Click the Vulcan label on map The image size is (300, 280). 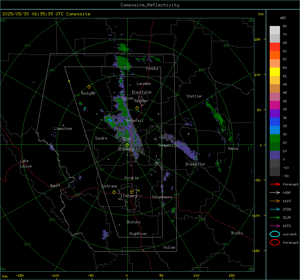point(169,247)
